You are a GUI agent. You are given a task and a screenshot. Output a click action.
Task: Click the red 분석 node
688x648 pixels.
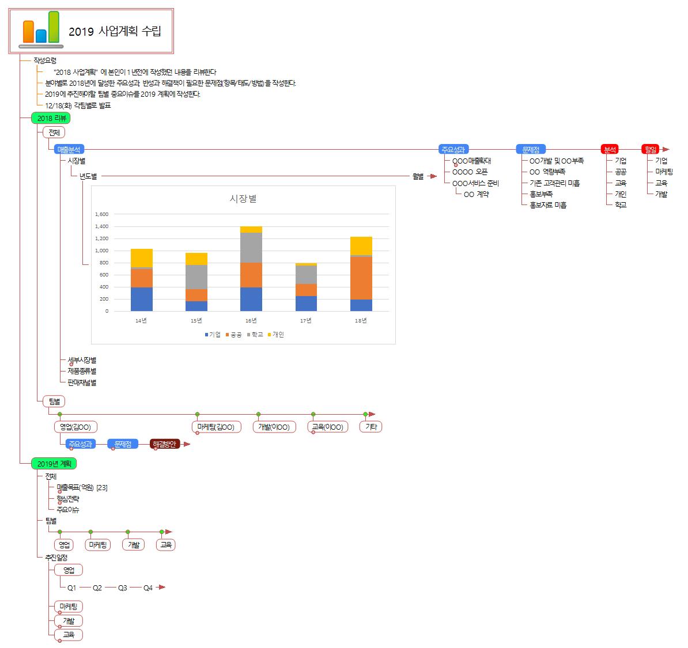610,149
